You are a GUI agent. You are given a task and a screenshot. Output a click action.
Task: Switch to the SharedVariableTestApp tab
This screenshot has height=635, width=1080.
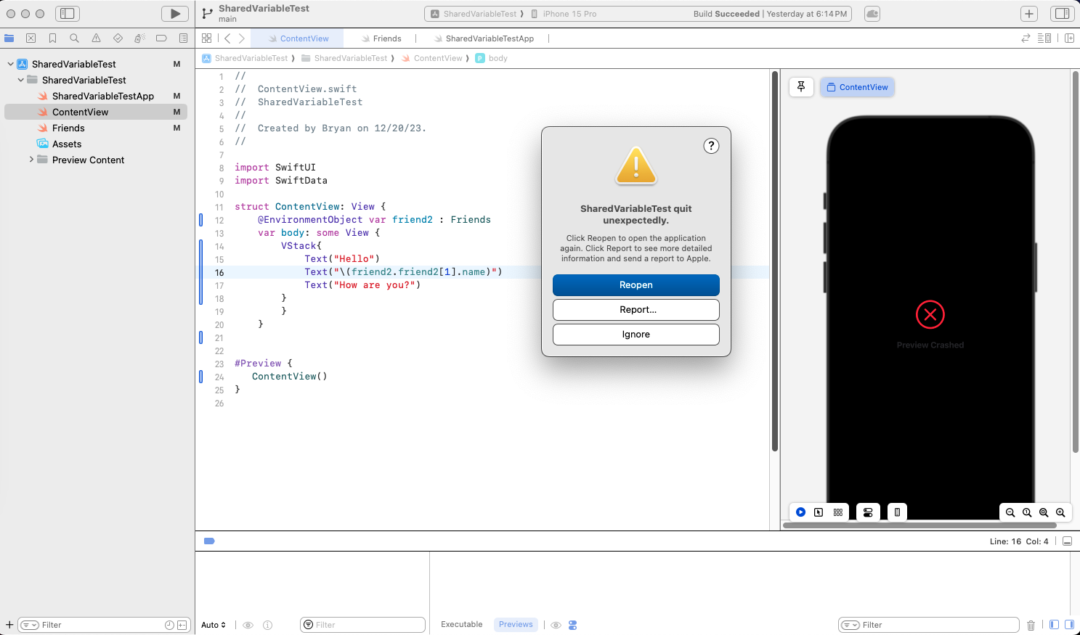coord(489,38)
